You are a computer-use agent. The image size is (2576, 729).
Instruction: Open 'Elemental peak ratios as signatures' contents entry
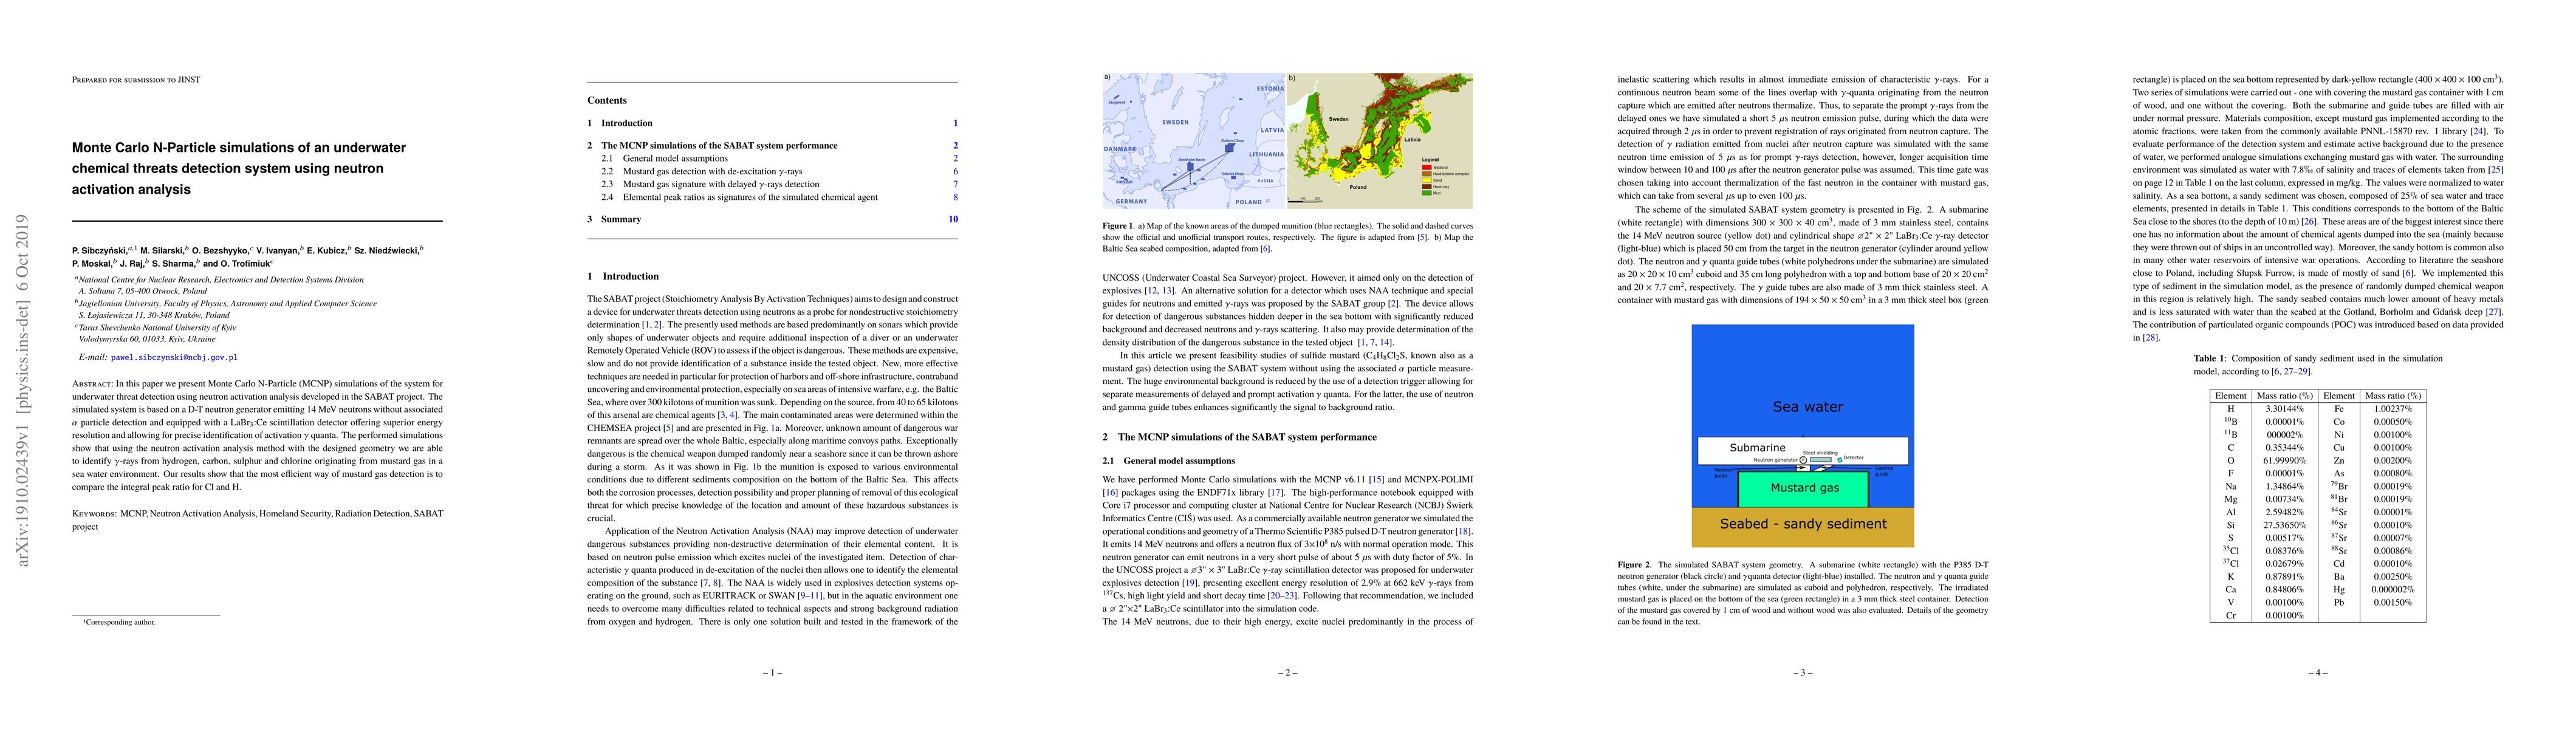tap(749, 198)
